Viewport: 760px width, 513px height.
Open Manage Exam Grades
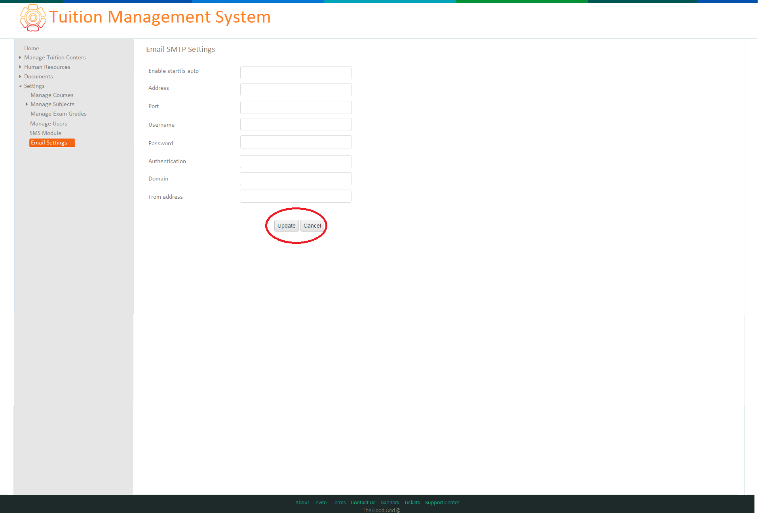click(x=59, y=114)
